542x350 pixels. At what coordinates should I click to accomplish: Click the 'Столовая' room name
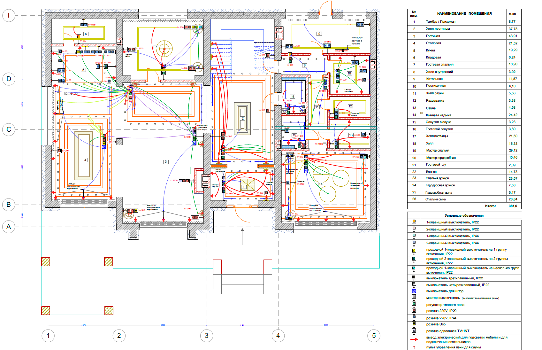tap(433, 43)
